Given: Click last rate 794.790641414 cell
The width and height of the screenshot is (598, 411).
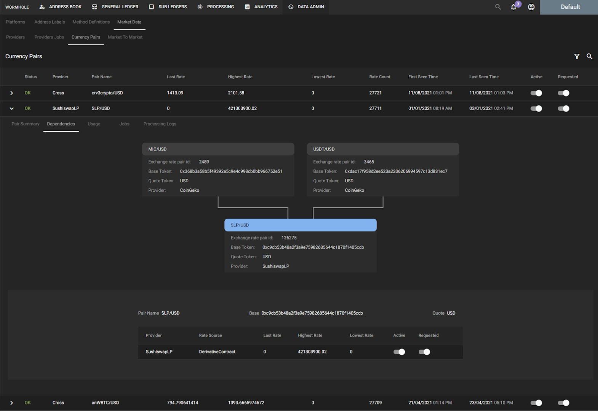Looking at the screenshot, I should pos(182,403).
